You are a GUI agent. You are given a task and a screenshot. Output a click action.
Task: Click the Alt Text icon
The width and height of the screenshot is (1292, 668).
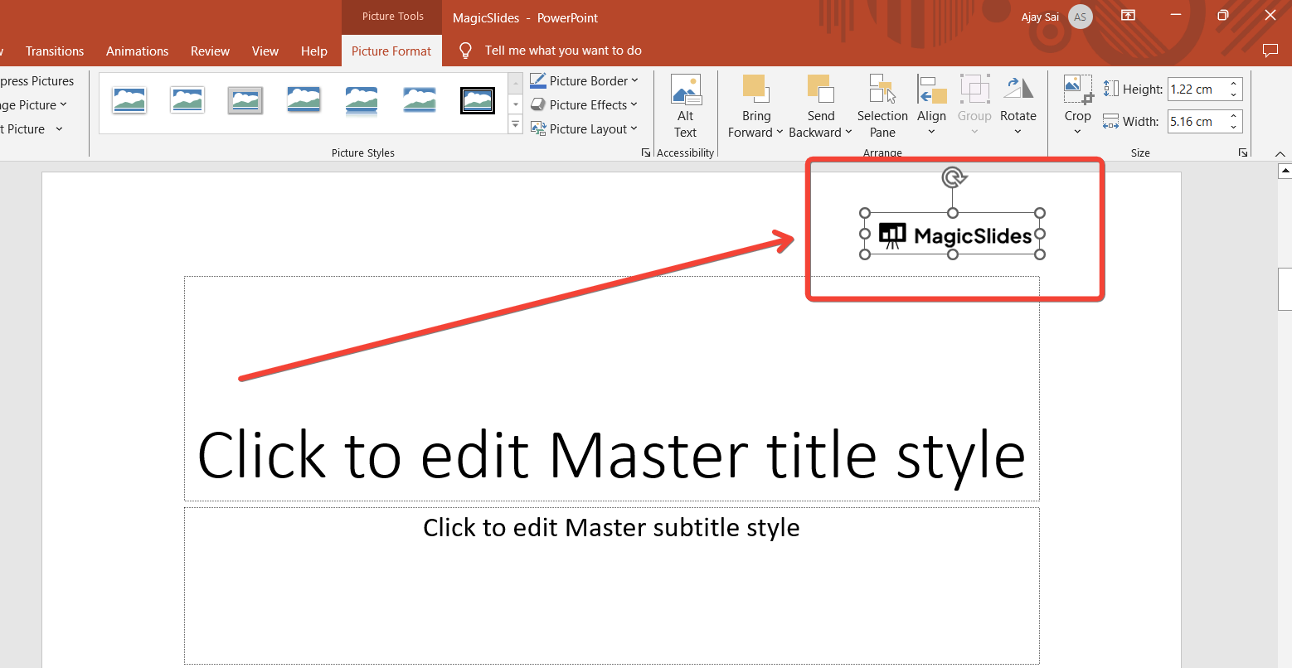point(685,90)
